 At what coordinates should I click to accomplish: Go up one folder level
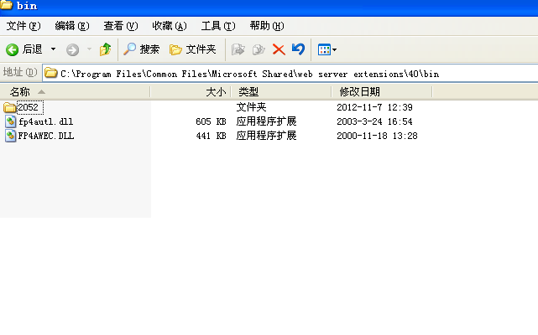(106, 49)
